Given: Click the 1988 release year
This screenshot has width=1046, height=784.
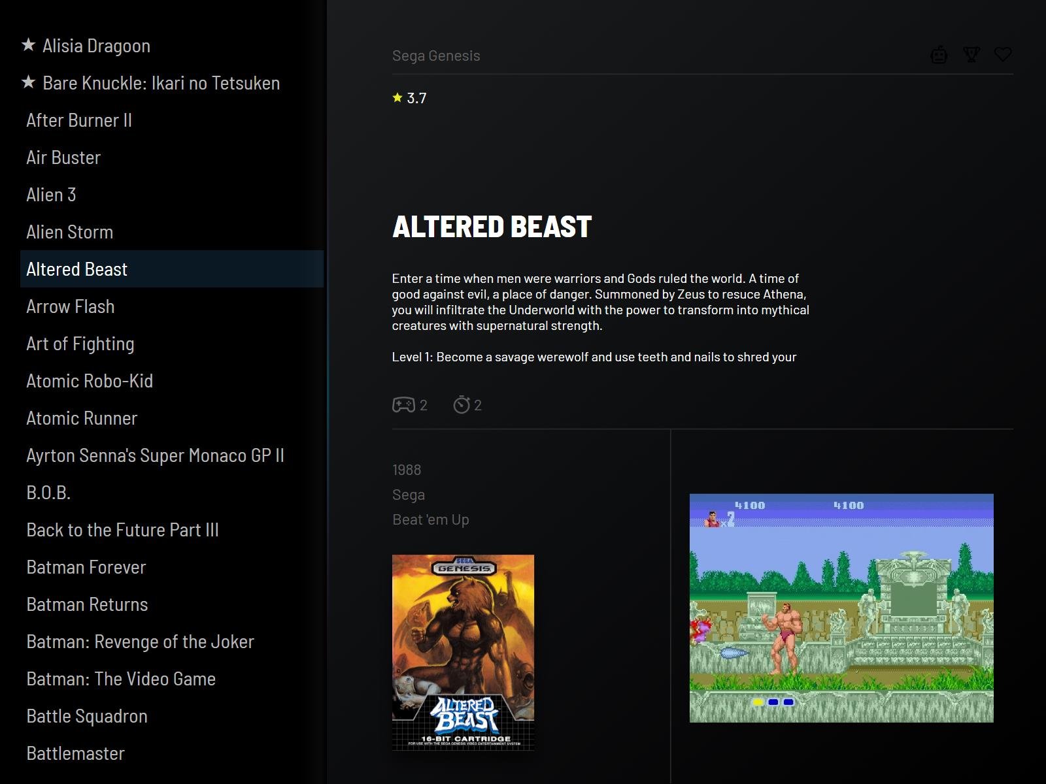Looking at the screenshot, I should [x=407, y=470].
